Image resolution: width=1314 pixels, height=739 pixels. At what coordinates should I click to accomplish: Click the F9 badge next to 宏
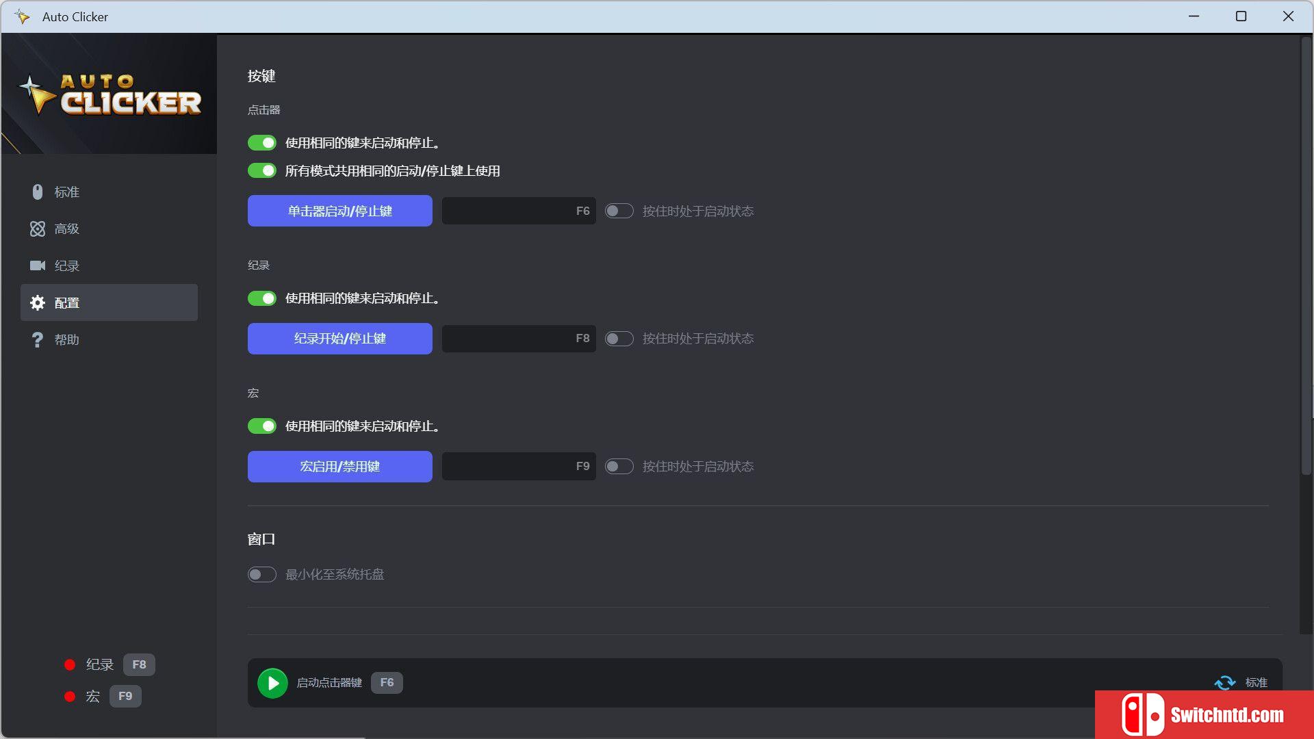pyautogui.click(x=125, y=697)
